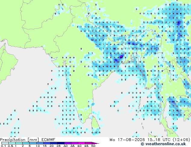Click the '25' legend scale label

tap(58, 146)
